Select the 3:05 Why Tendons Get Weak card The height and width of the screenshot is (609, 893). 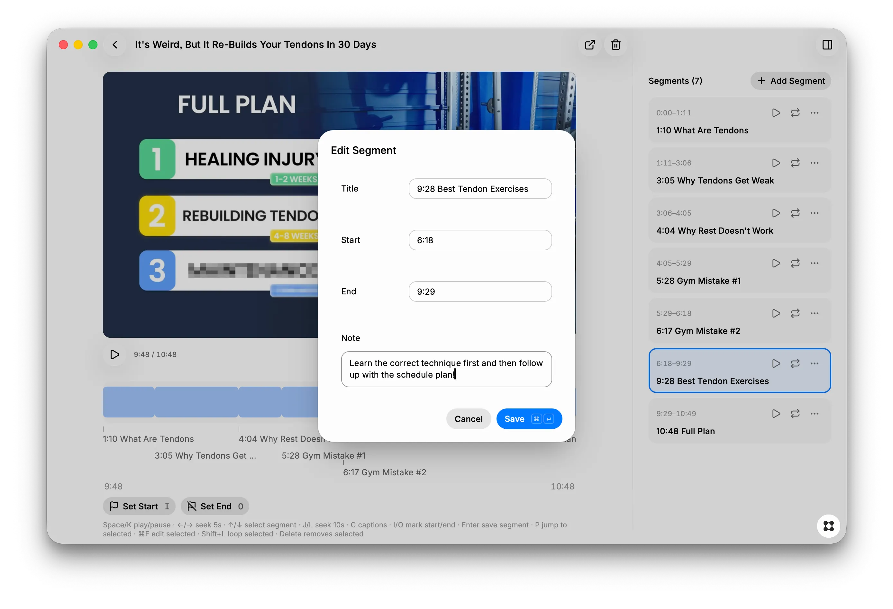[740, 171]
